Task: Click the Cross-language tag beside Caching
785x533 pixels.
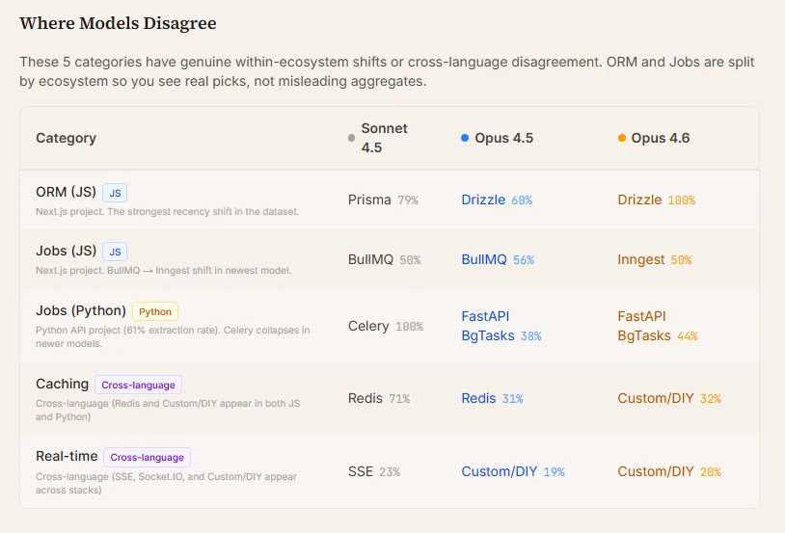Action: (138, 385)
